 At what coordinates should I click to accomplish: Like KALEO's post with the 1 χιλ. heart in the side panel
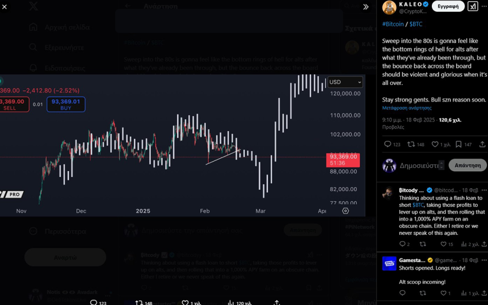point(441,144)
